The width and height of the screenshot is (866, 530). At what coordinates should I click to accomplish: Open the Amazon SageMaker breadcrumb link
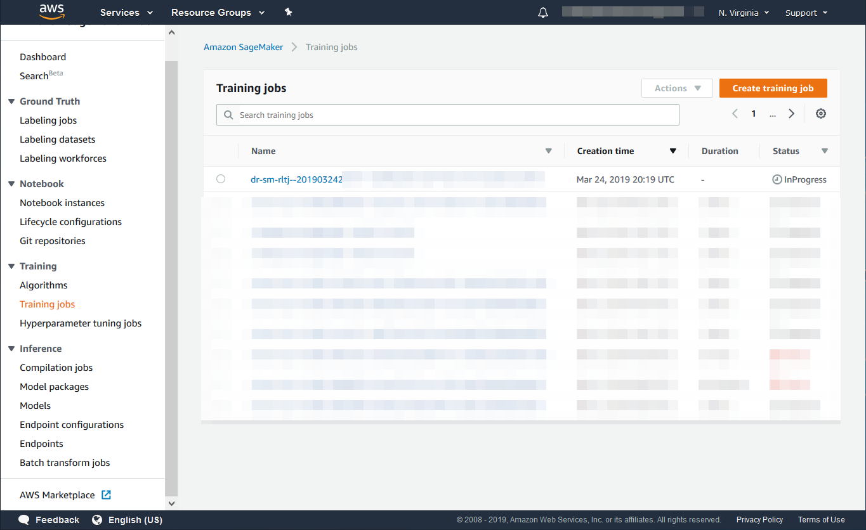click(243, 47)
